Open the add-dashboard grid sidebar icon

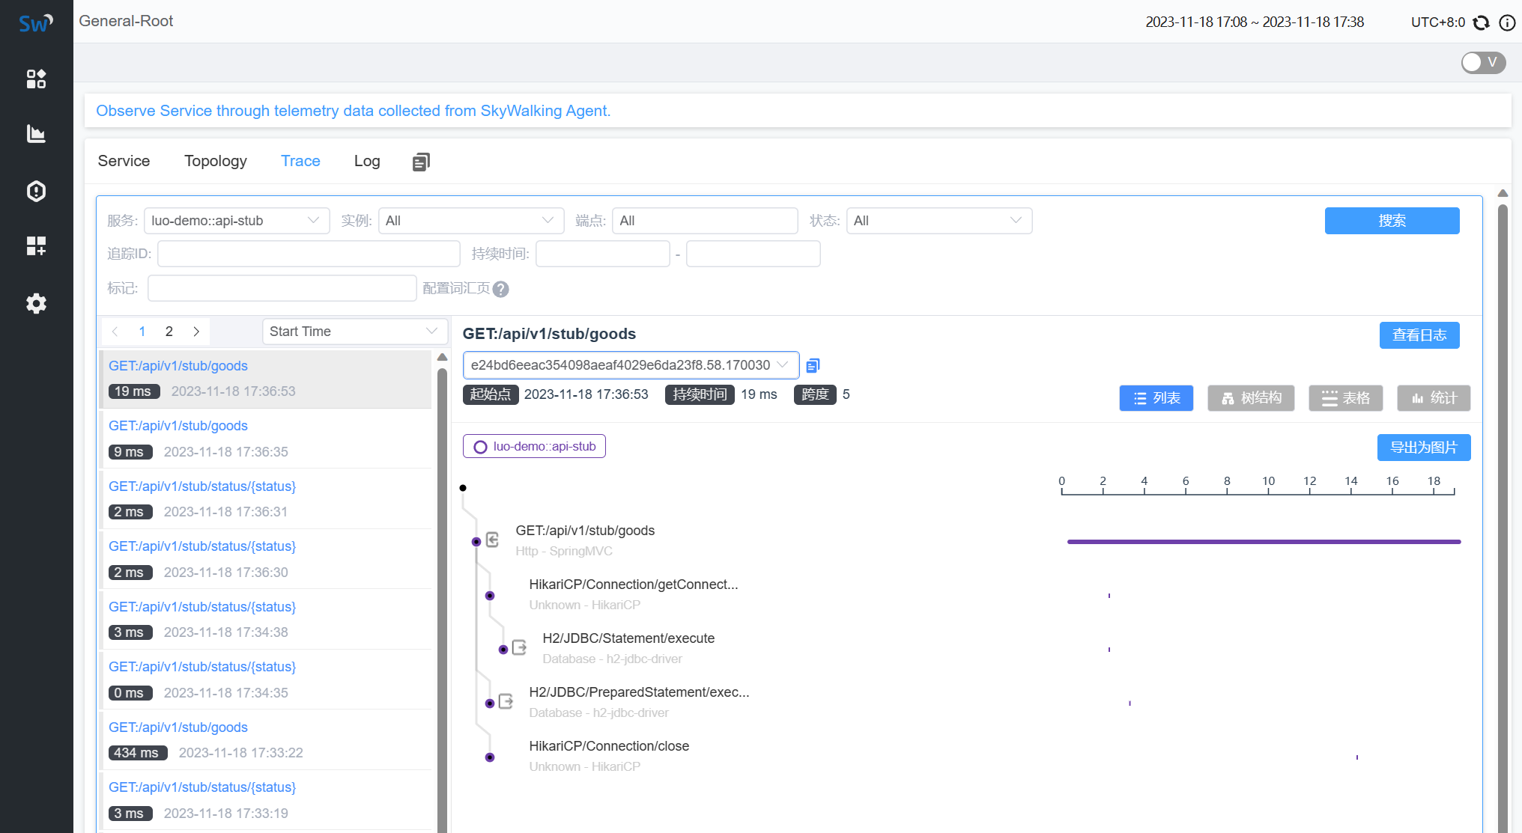36,245
